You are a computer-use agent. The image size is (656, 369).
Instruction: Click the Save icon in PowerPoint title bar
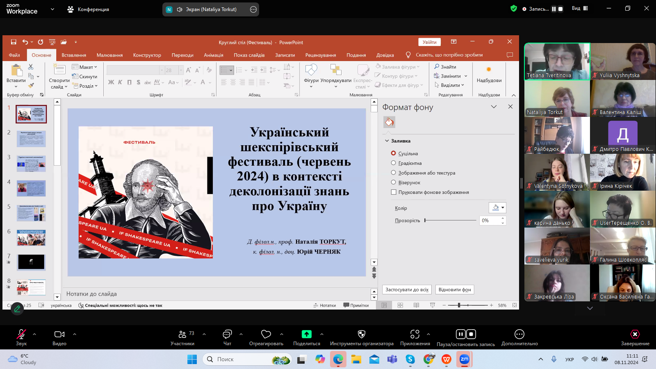pyautogui.click(x=14, y=42)
